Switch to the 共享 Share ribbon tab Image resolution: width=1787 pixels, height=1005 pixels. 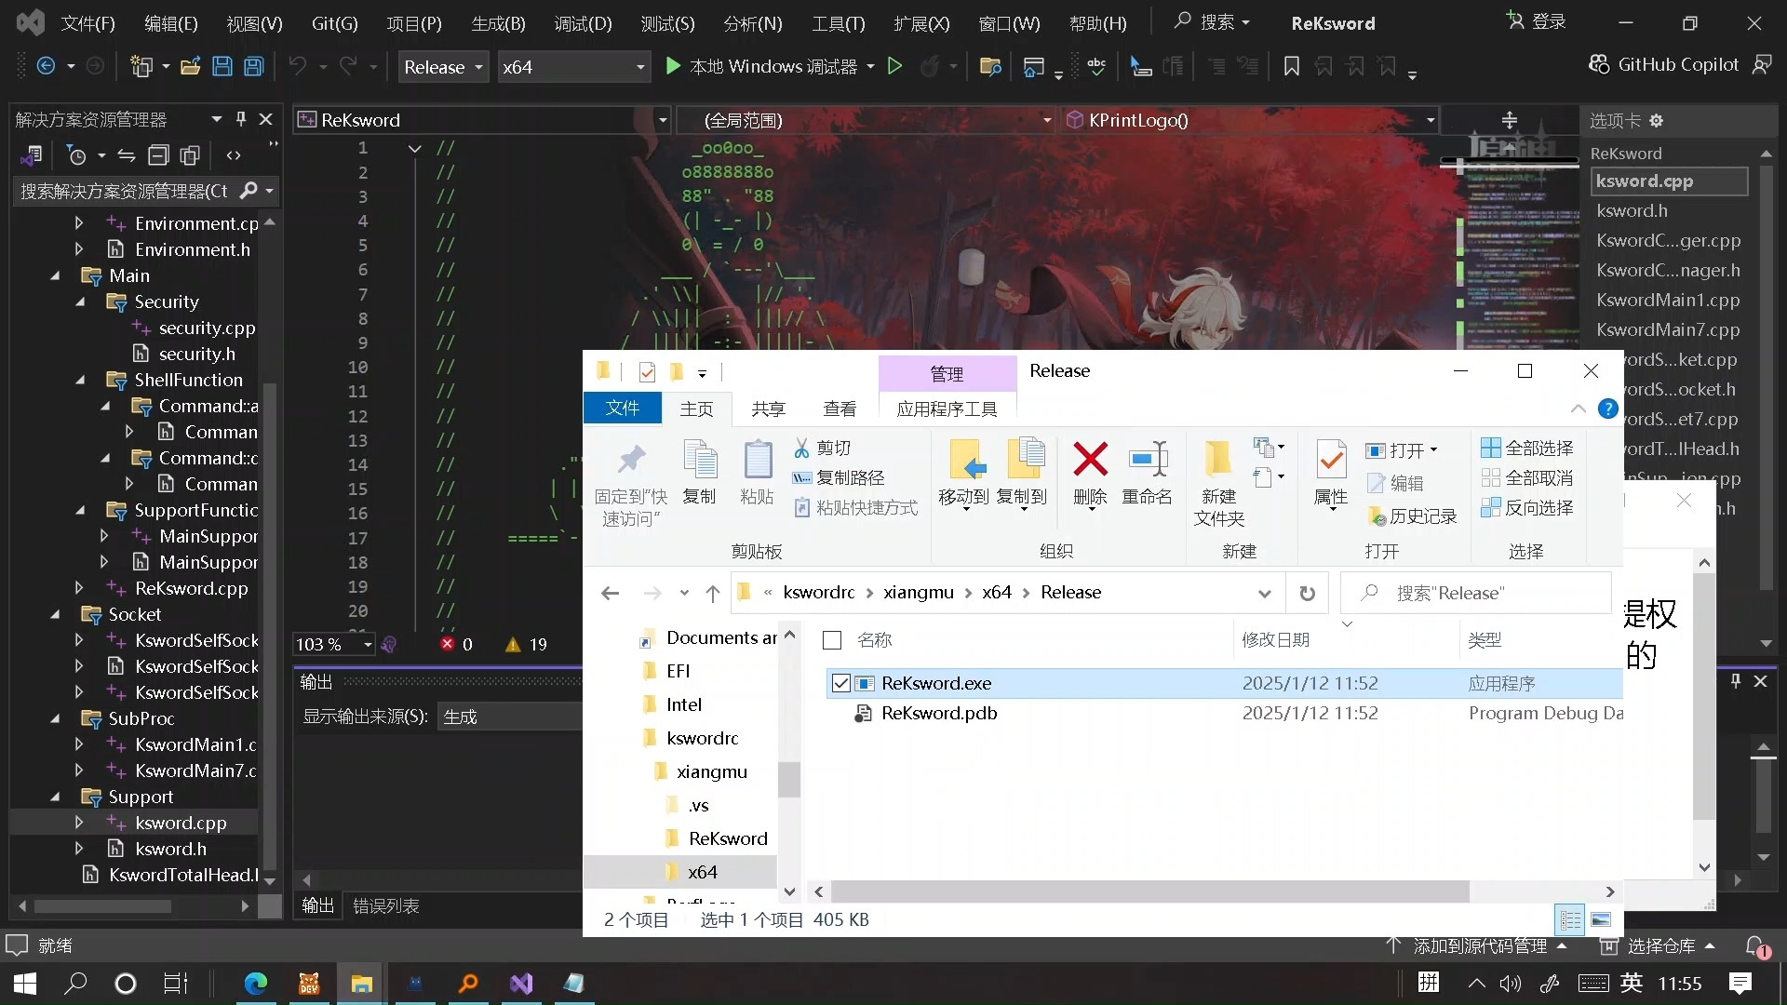(x=768, y=409)
